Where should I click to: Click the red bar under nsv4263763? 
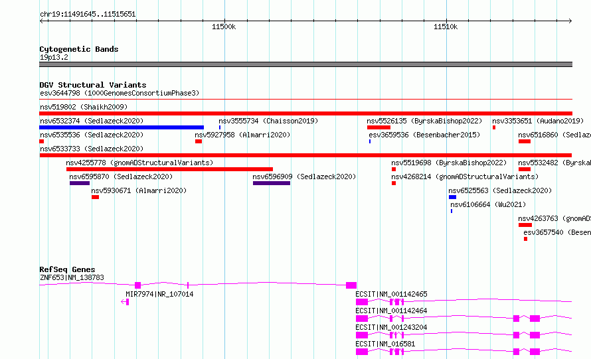525,225
